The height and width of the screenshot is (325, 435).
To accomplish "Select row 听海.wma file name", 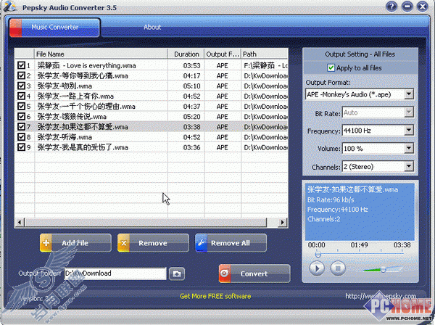I will (x=65, y=137).
